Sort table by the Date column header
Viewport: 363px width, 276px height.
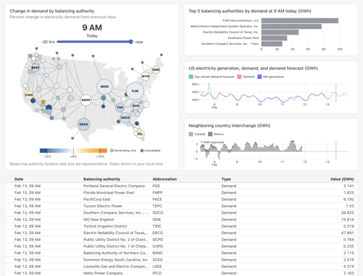pos(19,179)
